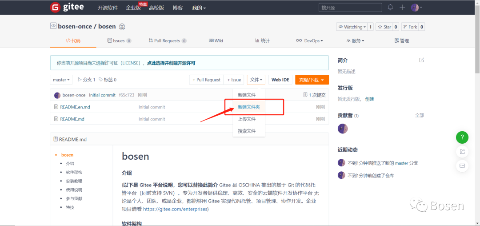
Task: Click 点此选择并创建开源许可 link
Action: pos(171,63)
